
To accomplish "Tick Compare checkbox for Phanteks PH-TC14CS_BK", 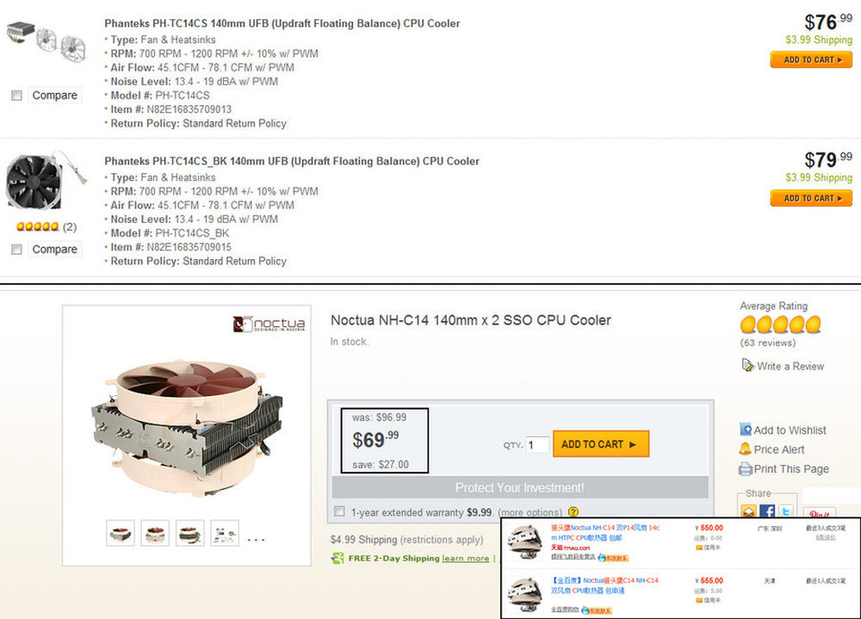I will (17, 250).
